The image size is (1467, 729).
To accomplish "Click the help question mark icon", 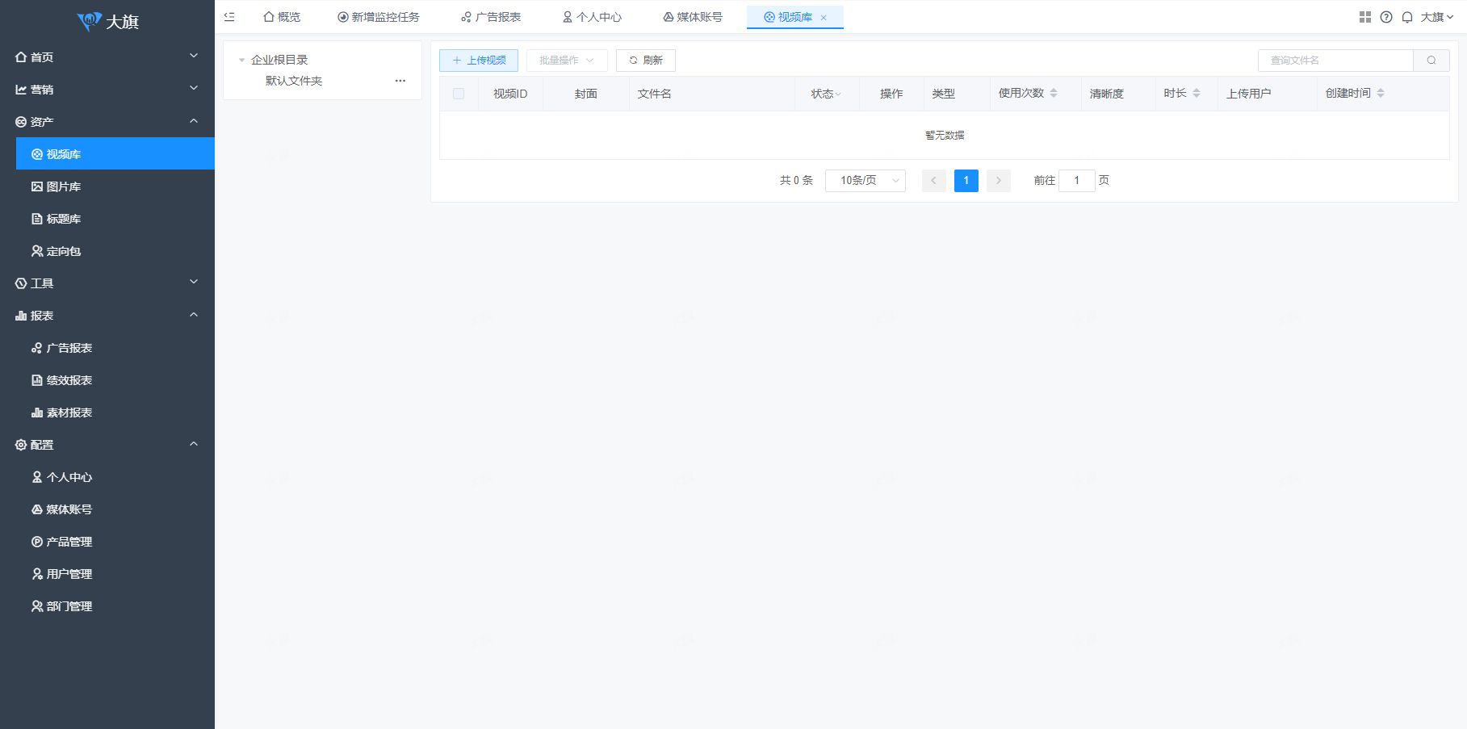I will 1386,17.
